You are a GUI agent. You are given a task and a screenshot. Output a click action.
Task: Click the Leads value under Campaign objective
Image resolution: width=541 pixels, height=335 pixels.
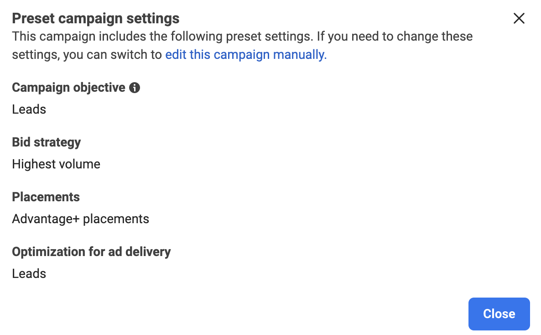(x=29, y=110)
